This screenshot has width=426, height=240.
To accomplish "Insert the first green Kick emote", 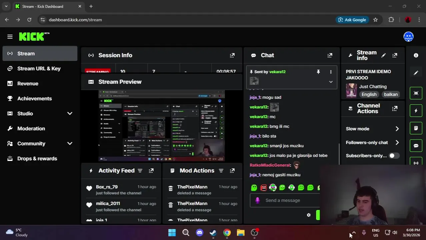I will [x=254, y=188].
